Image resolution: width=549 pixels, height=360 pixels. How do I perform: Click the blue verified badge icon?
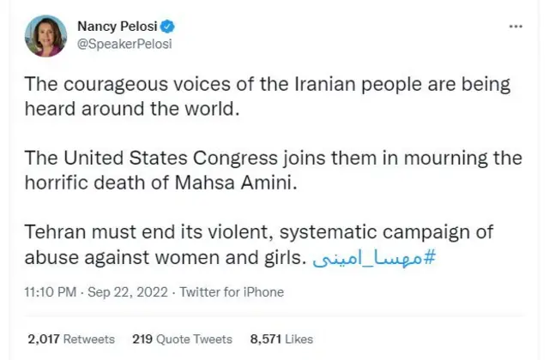168,27
